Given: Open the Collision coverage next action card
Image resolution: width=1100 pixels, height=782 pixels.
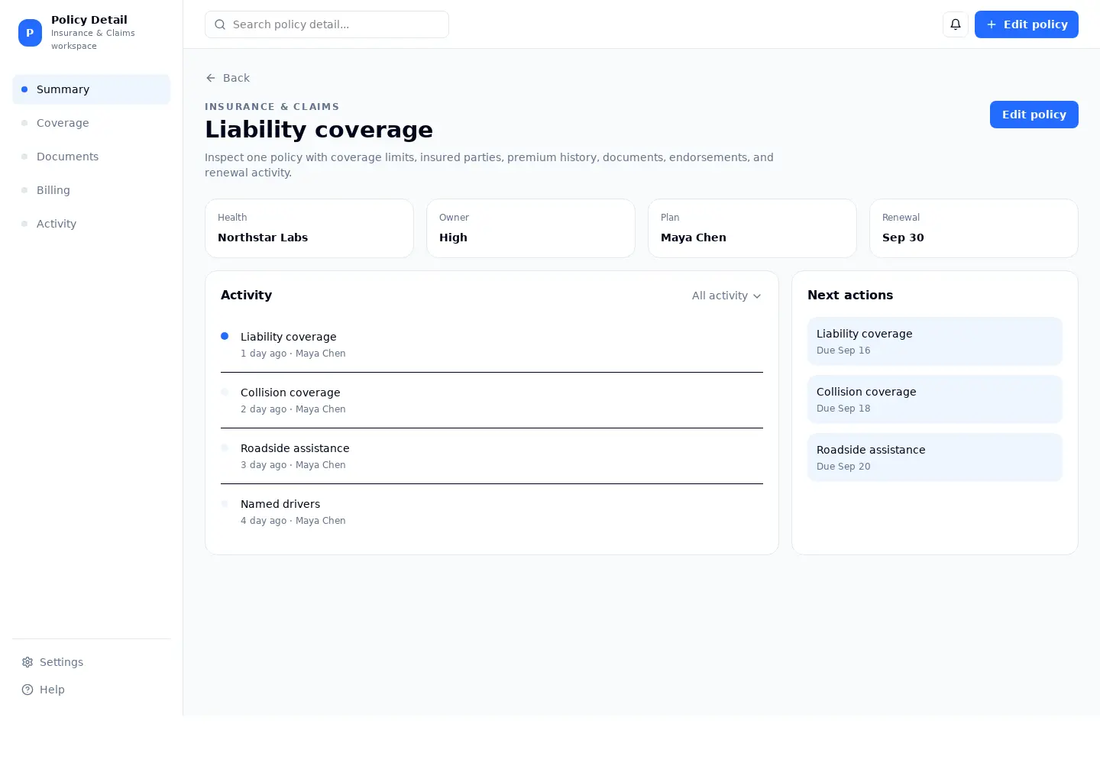Looking at the screenshot, I should coord(935,399).
